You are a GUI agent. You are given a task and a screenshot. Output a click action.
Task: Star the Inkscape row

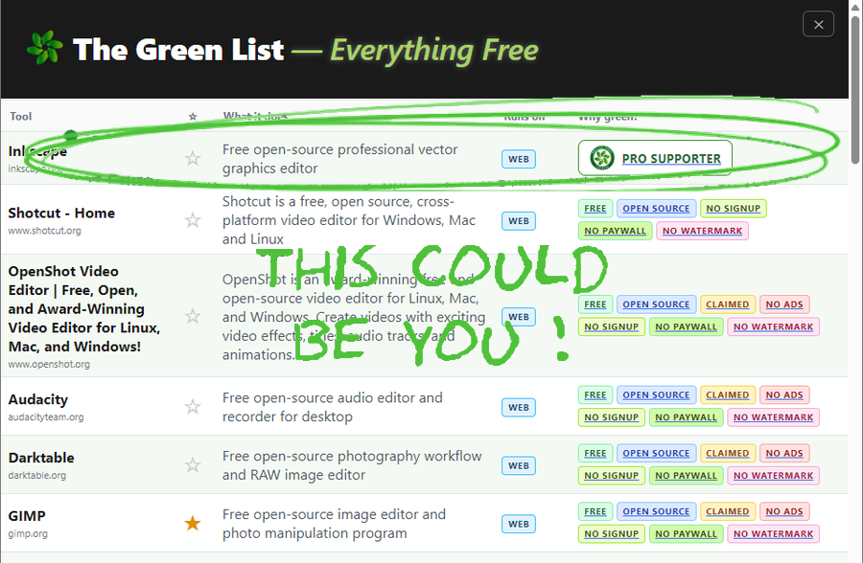click(x=193, y=159)
